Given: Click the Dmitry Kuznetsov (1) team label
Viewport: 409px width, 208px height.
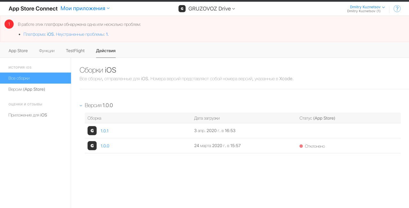Looking at the screenshot, I should point(364,11).
